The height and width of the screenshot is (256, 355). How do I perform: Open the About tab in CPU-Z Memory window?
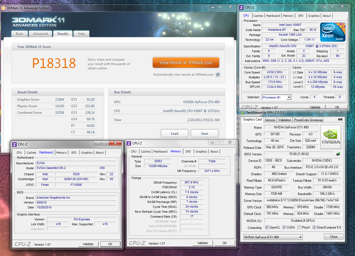(214, 152)
